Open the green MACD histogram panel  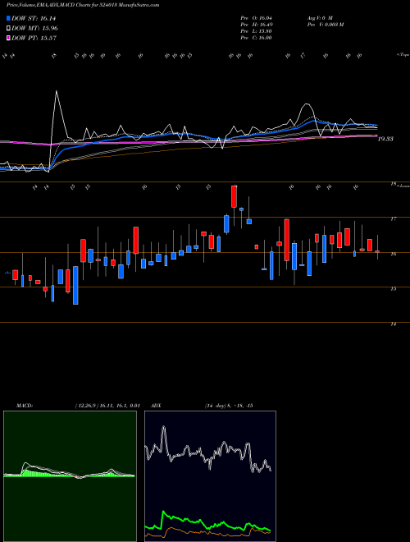[70, 476]
